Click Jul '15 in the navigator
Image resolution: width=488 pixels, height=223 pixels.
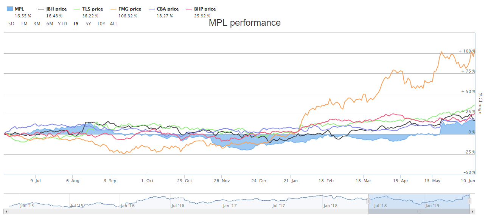pyautogui.click(x=77, y=206)
